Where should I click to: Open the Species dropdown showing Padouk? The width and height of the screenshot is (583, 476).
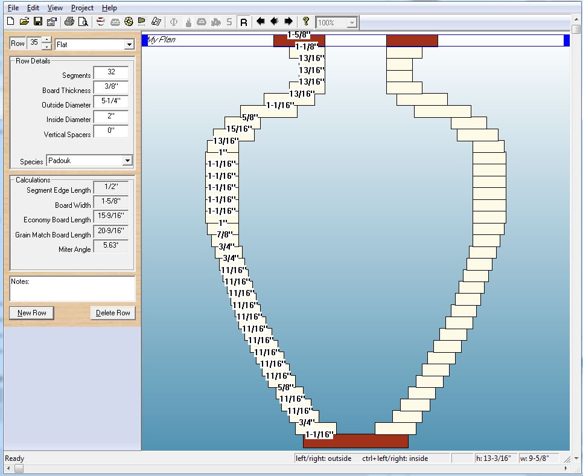click(127, 161)
